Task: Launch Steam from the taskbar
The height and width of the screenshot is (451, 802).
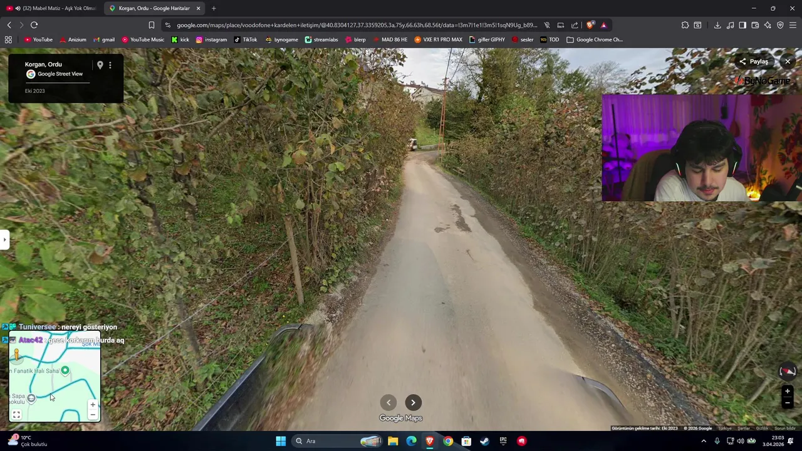Action: click(x=484, y=441)
